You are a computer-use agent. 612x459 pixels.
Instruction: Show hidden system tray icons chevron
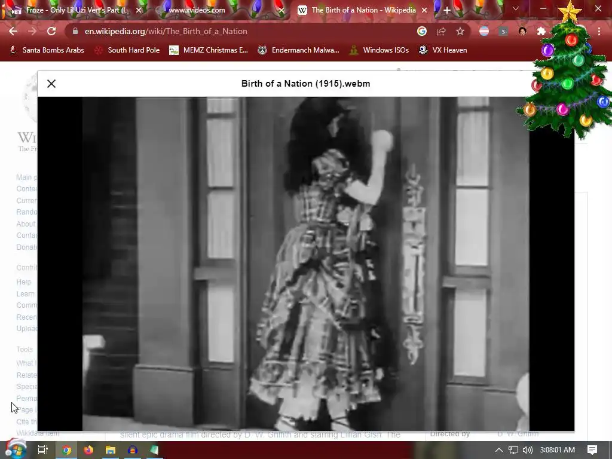pyautogui.click(x=499, y=450)
